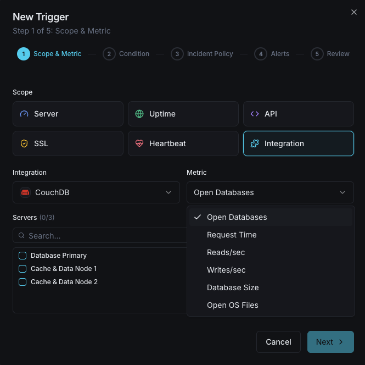This screenshot has height=365, width=365.
Task: Click the search magnifier icon
Action: 22,236
